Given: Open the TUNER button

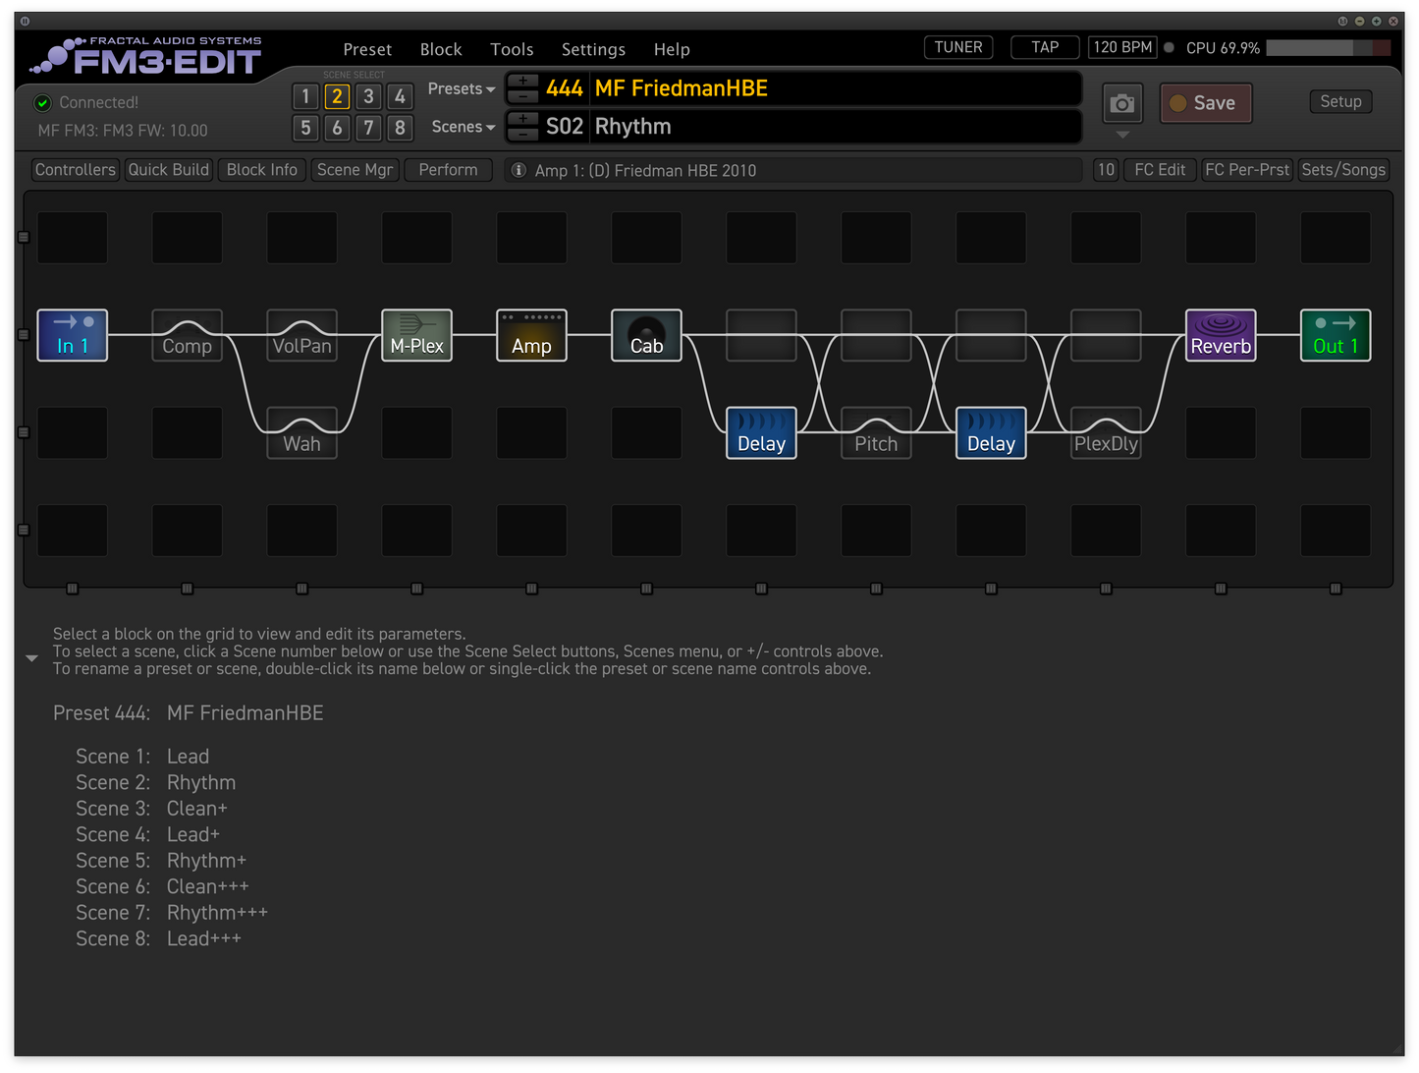Looking at the screenshot, I should (x=958, y=47).
